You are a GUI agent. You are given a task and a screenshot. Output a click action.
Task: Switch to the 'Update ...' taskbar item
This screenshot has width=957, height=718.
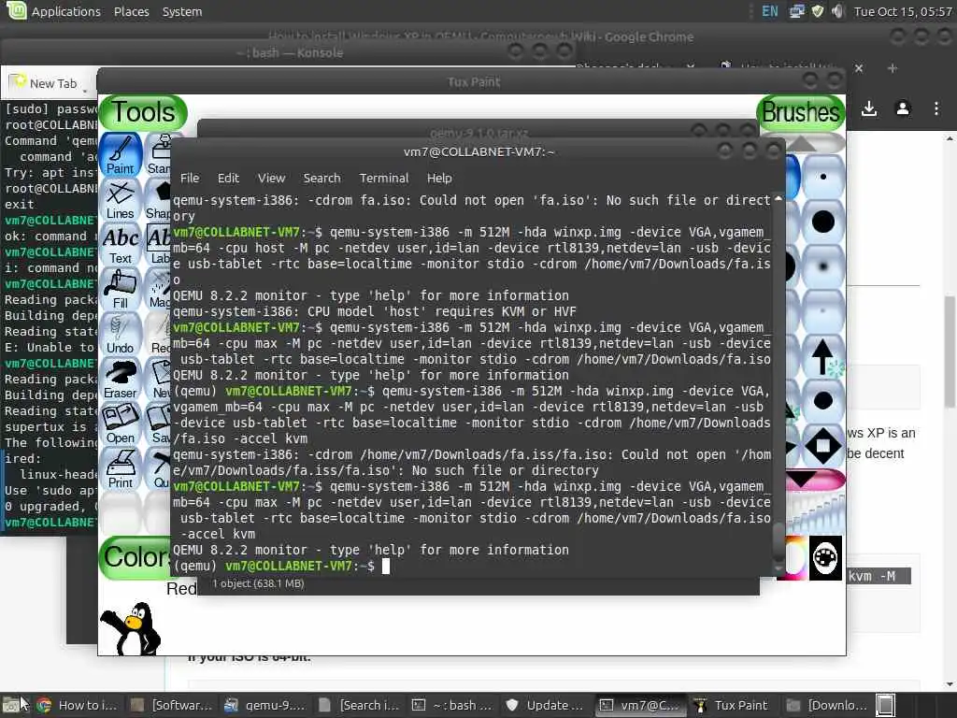[x=546, y=705]
